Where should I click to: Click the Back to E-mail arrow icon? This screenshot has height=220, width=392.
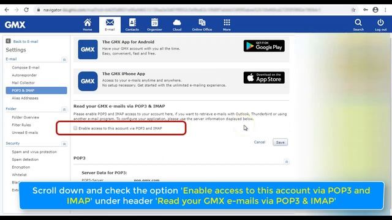[8, 41]
